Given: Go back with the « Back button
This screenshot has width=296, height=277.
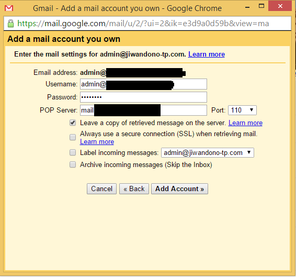Looking at the screenshot, I should (x=134, y=189).
